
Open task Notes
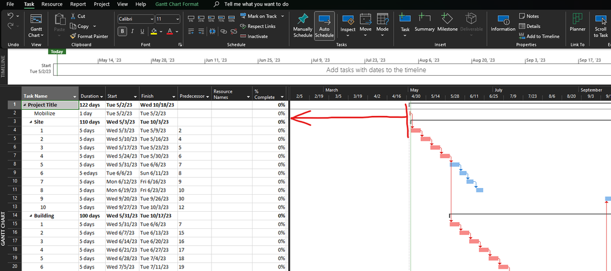click(x=529, y=16)
